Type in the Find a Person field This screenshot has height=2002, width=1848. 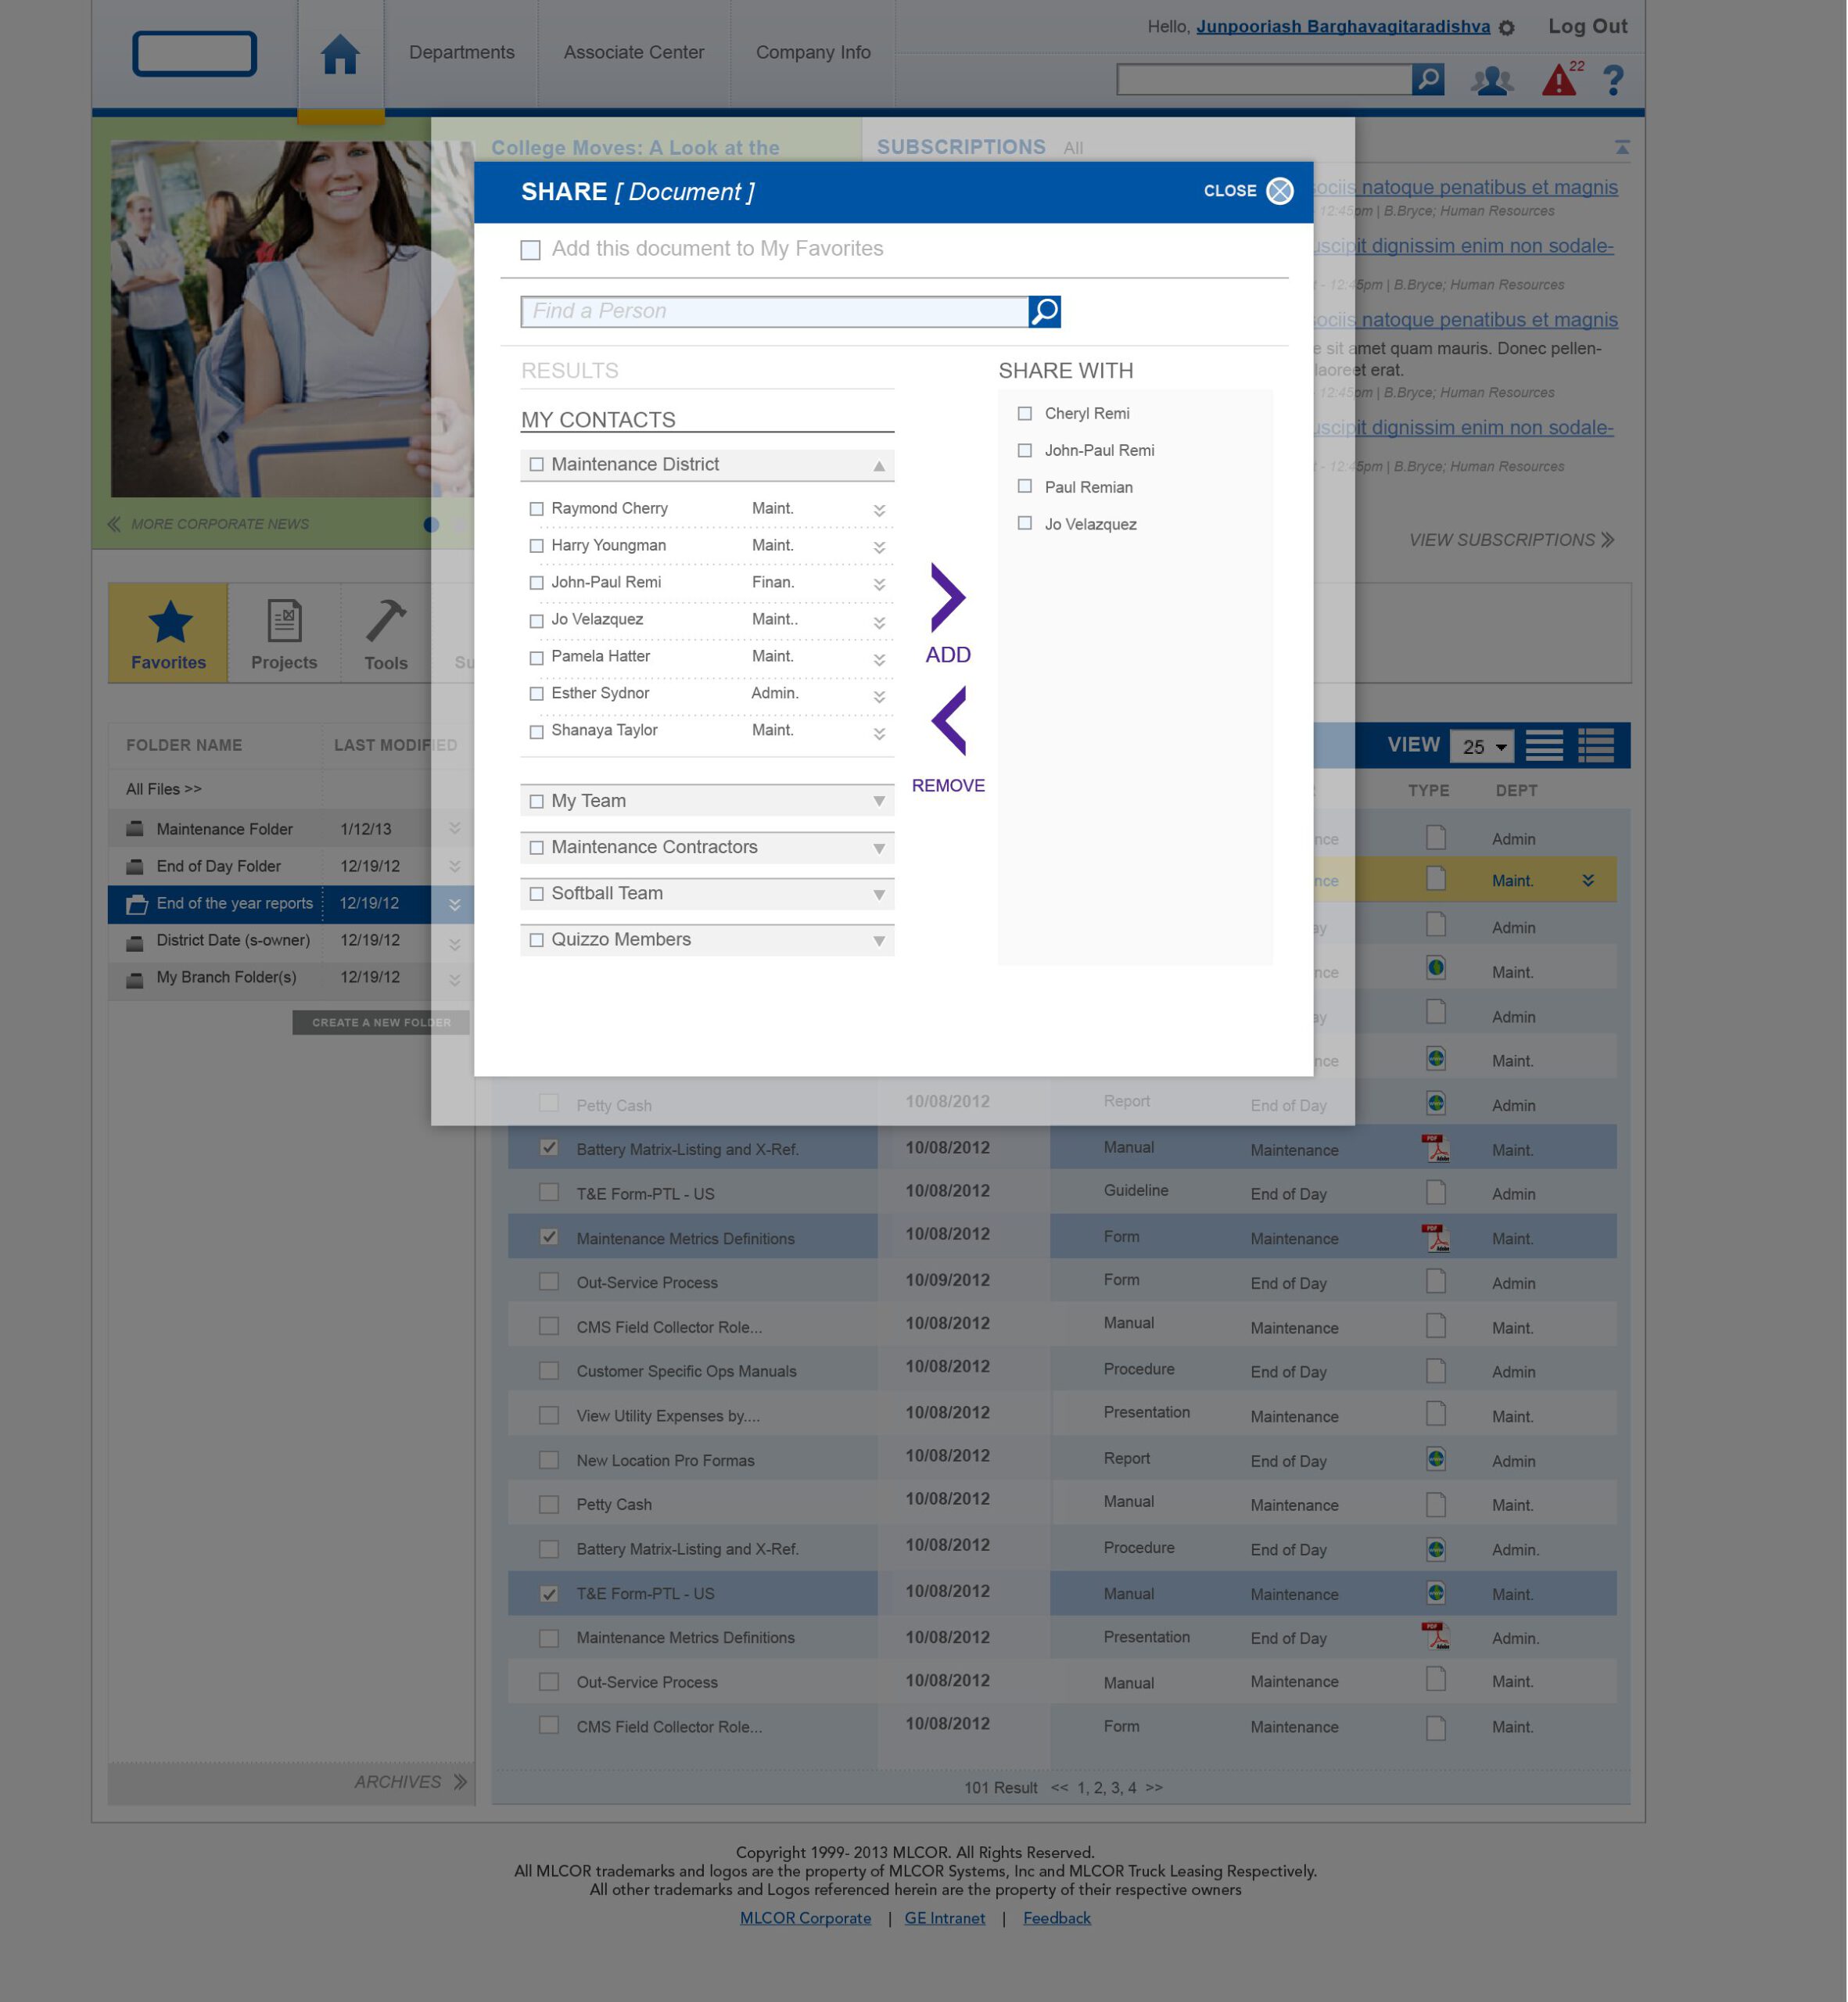point(774,312)
